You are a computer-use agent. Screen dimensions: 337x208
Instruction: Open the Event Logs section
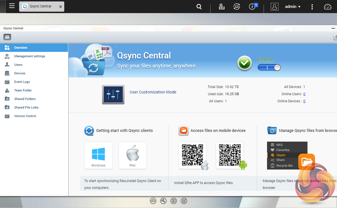click(22, 82)
